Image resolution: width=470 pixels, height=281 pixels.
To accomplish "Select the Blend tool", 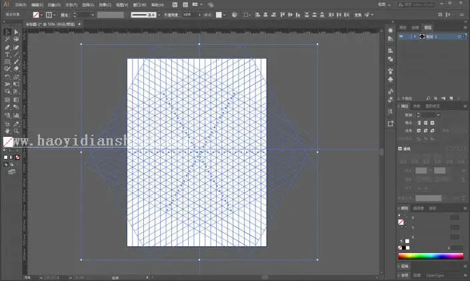I will (16, 107).
